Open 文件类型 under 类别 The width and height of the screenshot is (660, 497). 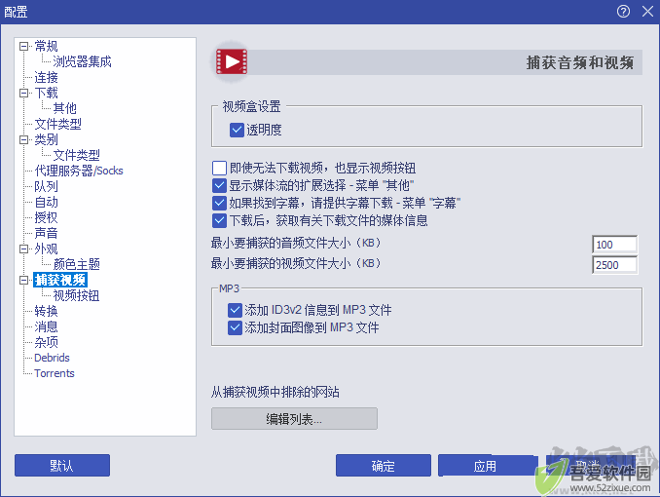76,155
